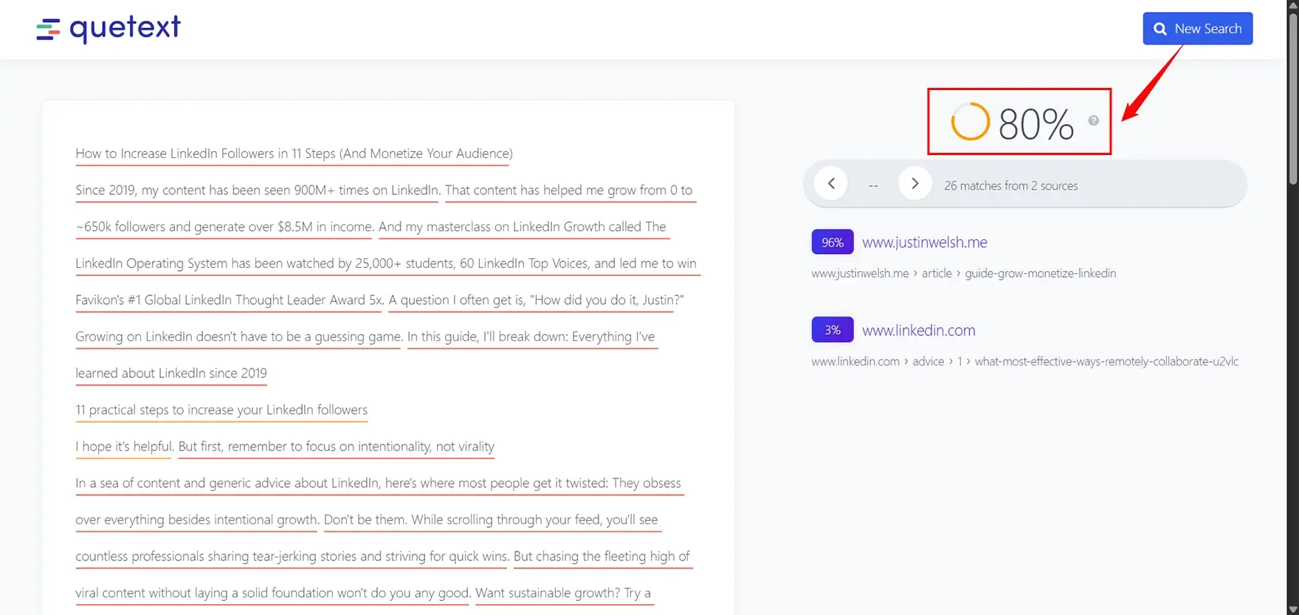Open the www.justinwelsh.me source link
The image size is (1299, 615).
[x=924, y=242]
